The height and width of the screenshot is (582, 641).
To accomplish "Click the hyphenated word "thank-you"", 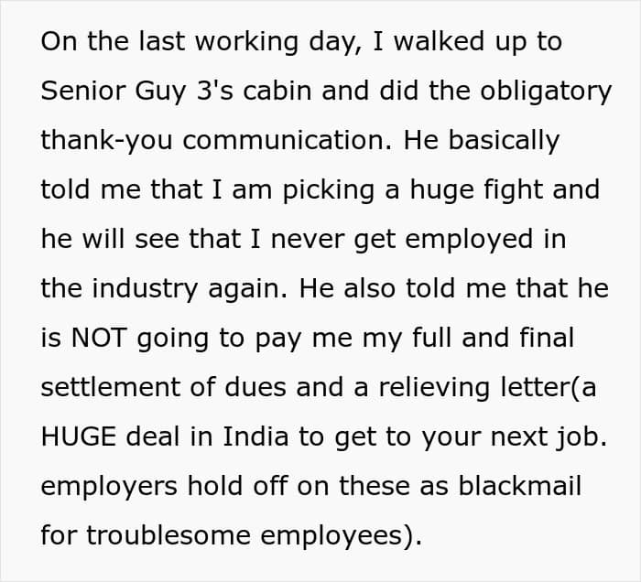I will pyautogui.click(x=106, y=141).
